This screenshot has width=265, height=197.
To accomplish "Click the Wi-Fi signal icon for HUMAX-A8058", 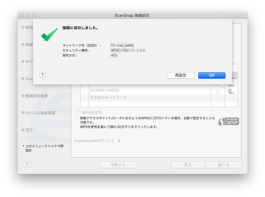I will click(x=218, y=91).
